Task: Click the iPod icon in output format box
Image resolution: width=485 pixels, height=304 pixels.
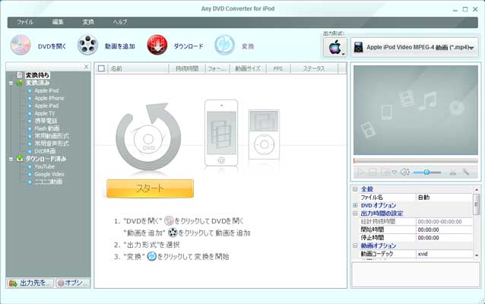Action: 358,48
